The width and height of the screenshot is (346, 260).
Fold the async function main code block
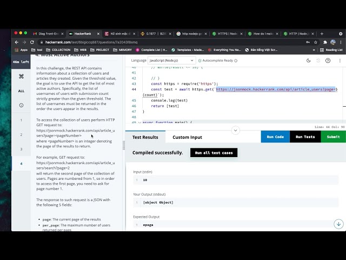(139, 122)
